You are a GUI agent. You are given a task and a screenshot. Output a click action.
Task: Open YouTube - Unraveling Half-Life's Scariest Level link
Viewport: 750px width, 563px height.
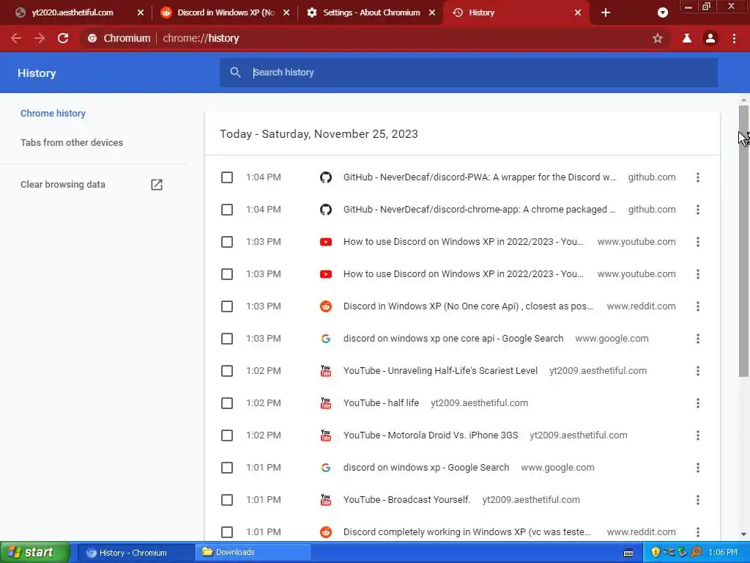point(440,371)
